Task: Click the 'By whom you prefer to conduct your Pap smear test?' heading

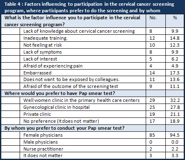Action: click(x=64, y=128)
